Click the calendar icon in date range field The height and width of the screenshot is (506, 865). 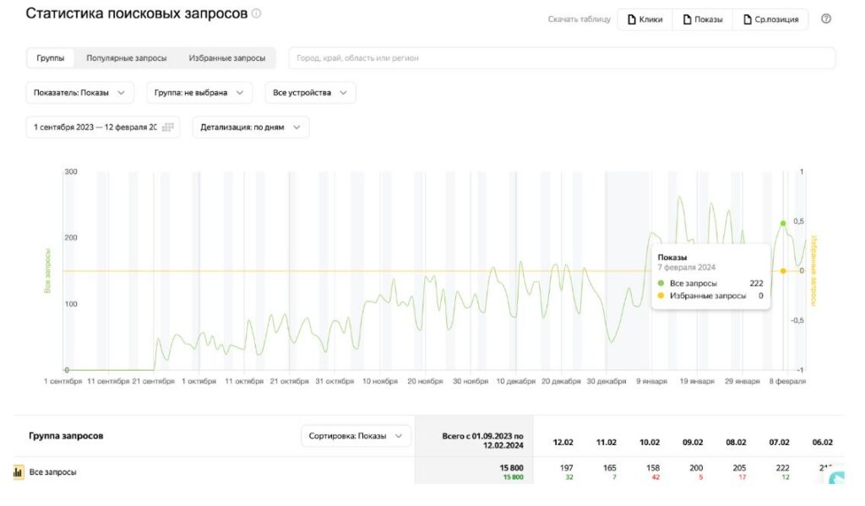pos(167,127)
